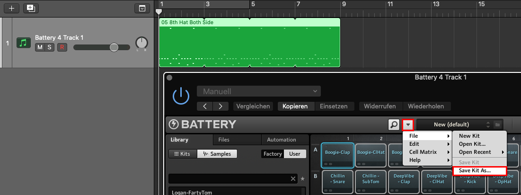Click the folder icon beside kit name
The height and width of the screenshot is (195, 521).
(x=497, y=125)
